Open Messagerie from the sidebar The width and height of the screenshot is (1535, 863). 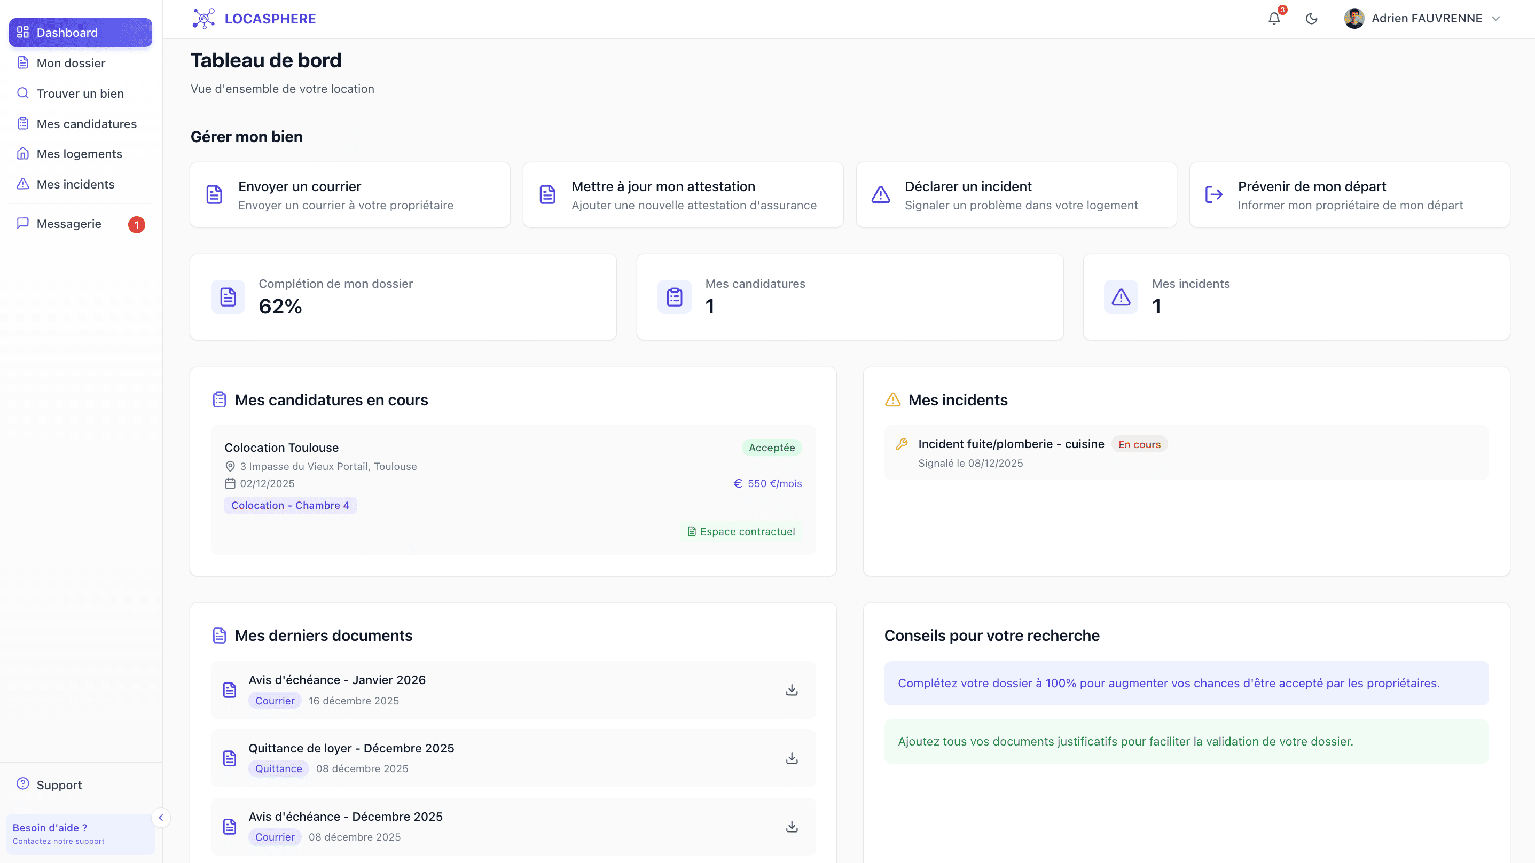68,224
